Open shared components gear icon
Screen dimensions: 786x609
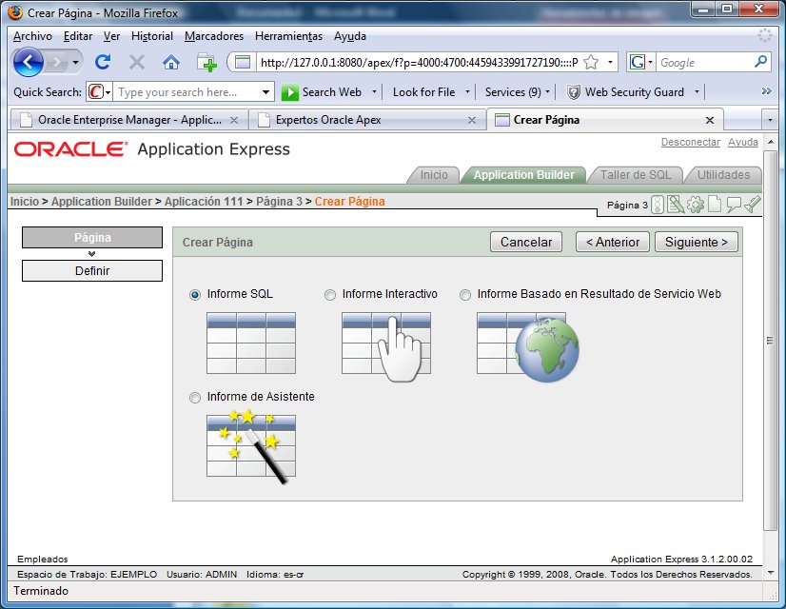point(696,205)
